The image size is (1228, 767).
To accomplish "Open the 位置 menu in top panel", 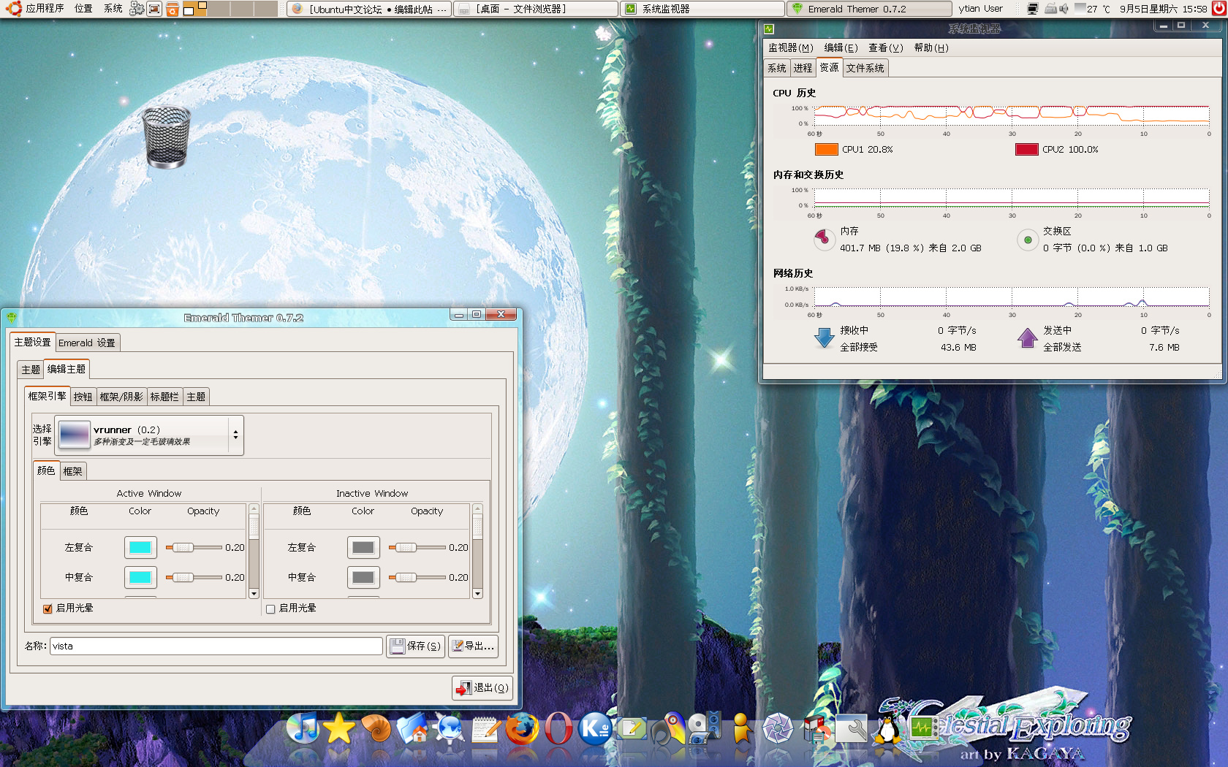I will [x=83, y=9].
